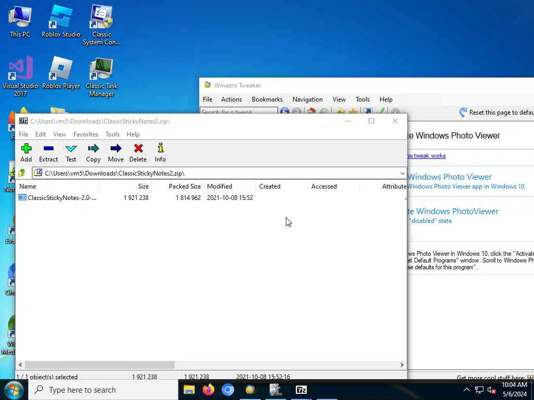Open the 7-Zip Help menu

(x=133, y=134)
